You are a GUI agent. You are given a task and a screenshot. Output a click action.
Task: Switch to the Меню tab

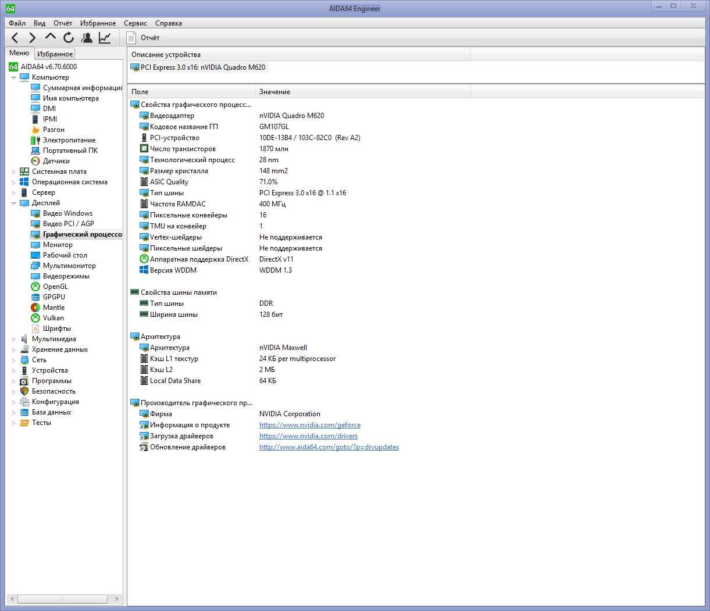tap(19, 53)
